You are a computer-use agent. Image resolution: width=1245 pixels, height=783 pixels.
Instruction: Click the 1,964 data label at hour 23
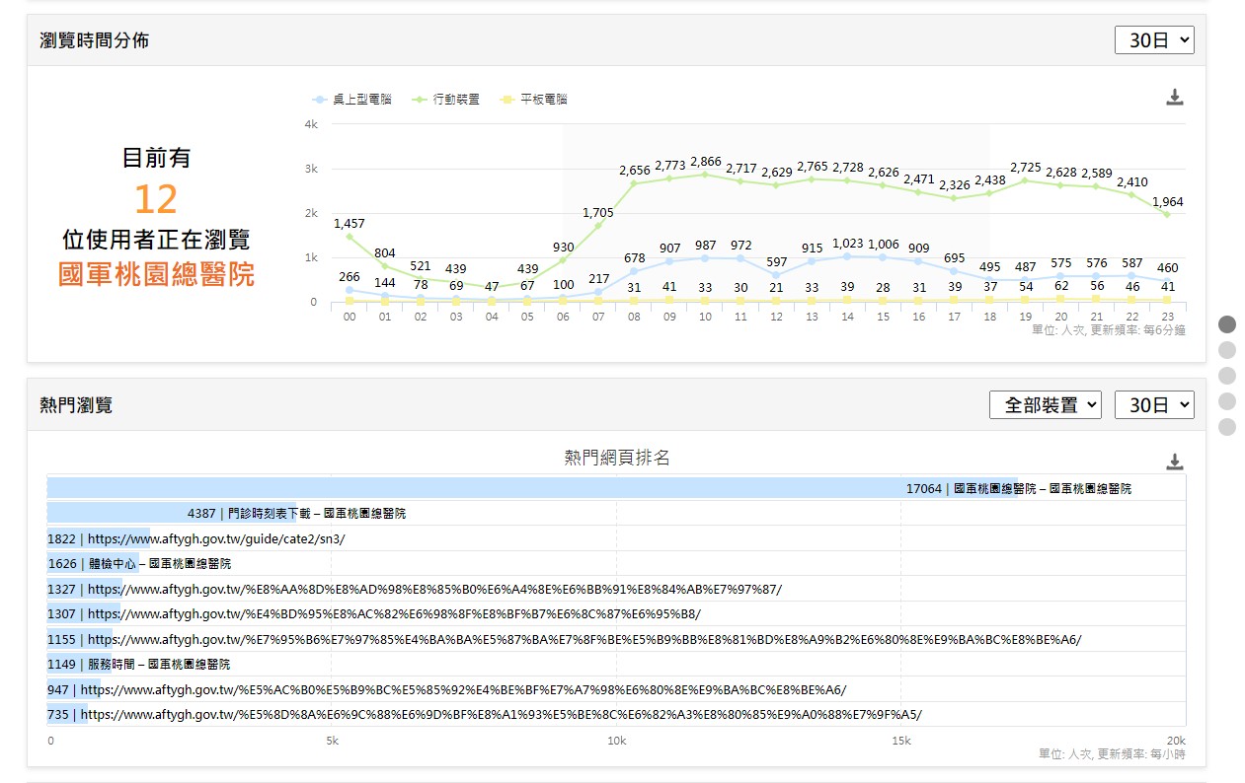[x=1168, y=202]
